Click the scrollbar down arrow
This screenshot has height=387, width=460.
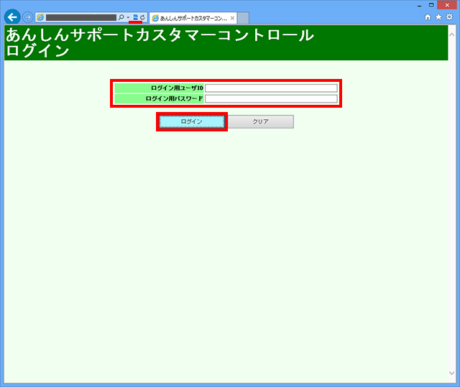[x=452, y=373]
